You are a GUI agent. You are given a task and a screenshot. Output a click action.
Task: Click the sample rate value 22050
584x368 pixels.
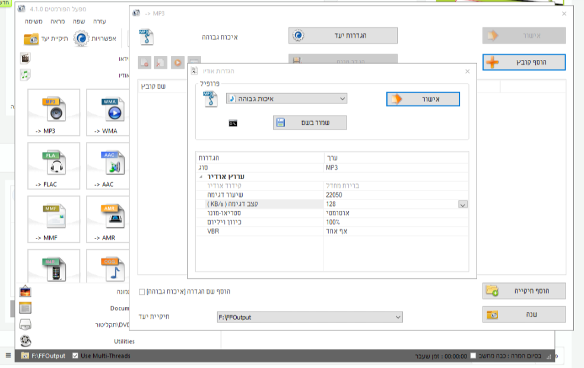pyautogui.click(x=334, y=195)
